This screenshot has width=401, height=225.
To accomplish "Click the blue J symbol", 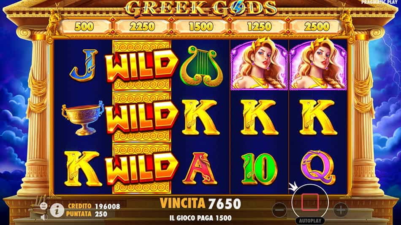I will point(84,65).
